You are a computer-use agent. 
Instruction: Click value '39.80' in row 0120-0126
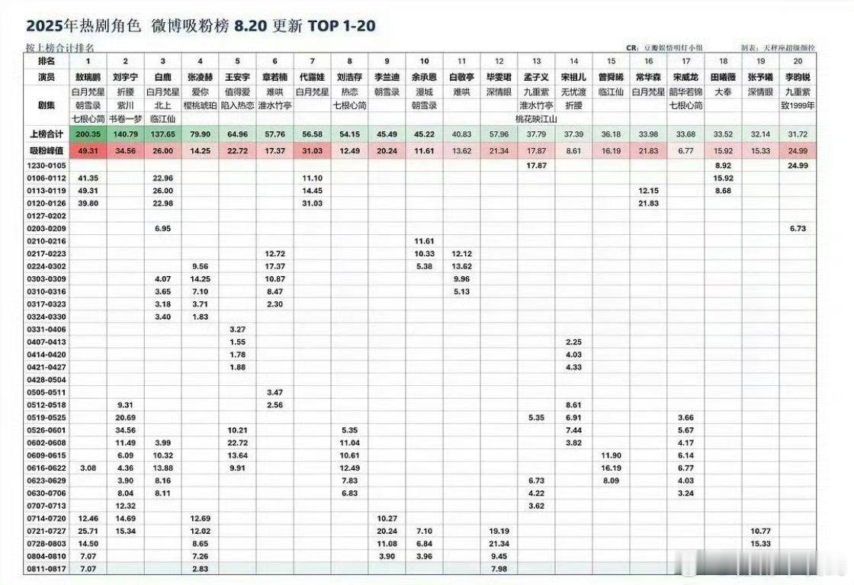coord(88,203)
